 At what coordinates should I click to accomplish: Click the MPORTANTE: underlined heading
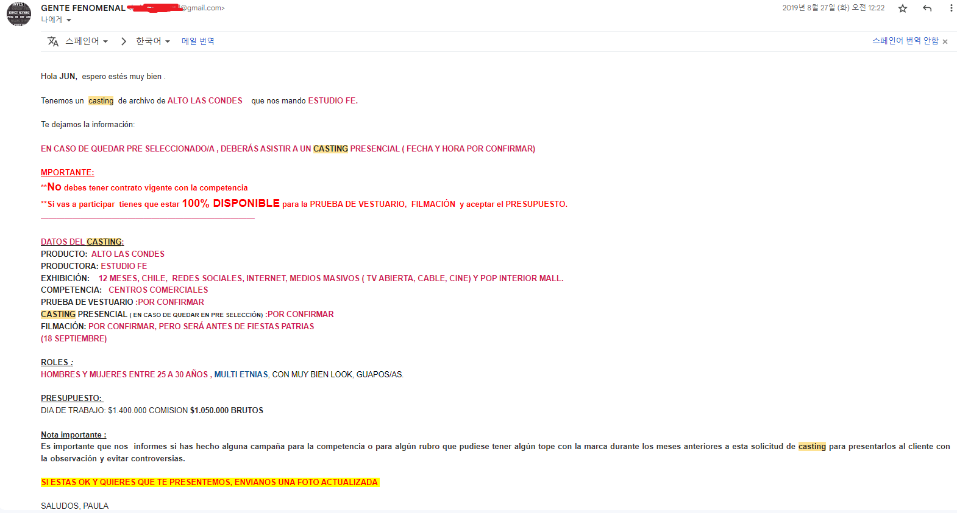[x=68, y=173]
